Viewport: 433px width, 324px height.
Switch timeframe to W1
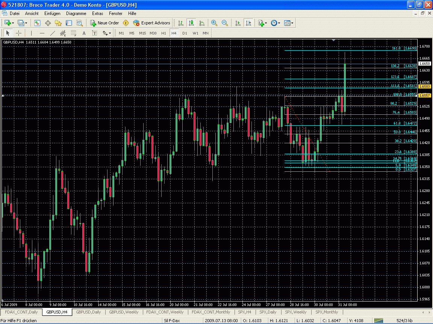(195, 33)
